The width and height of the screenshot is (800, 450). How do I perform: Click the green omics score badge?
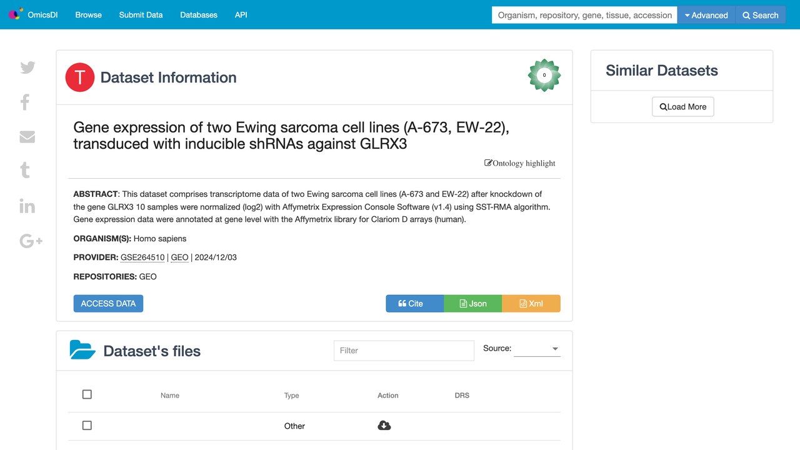click(x=544, y=75)
